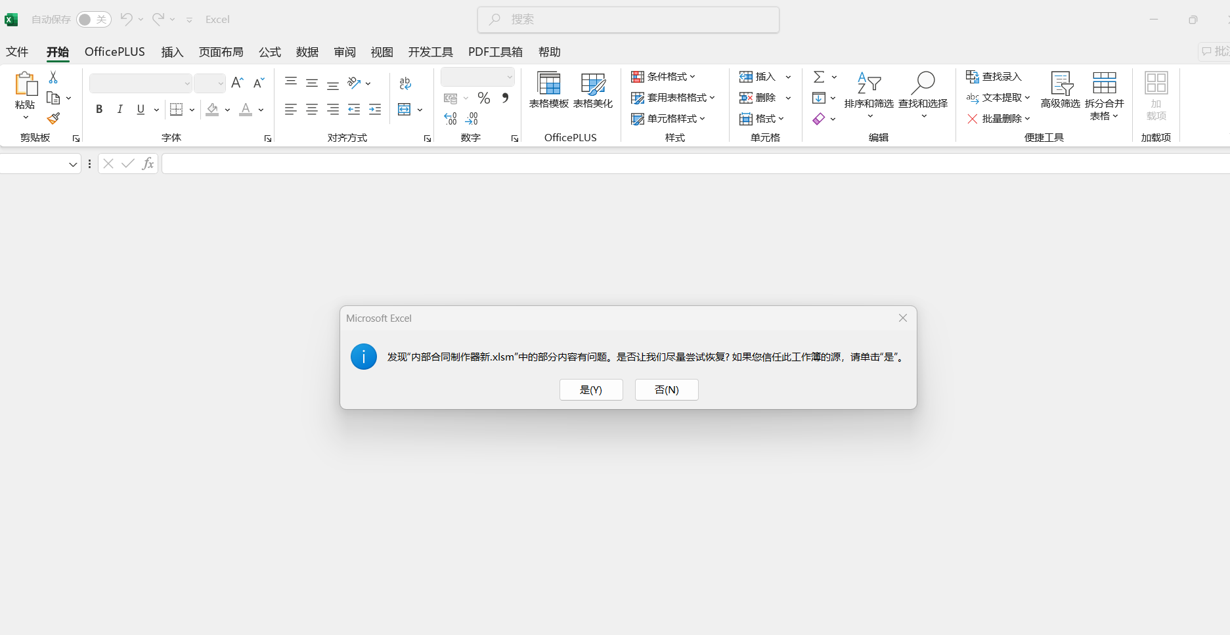Click the Percent Style icon
The width and height of the screenshot is (1230, 635).
[484, 98]
